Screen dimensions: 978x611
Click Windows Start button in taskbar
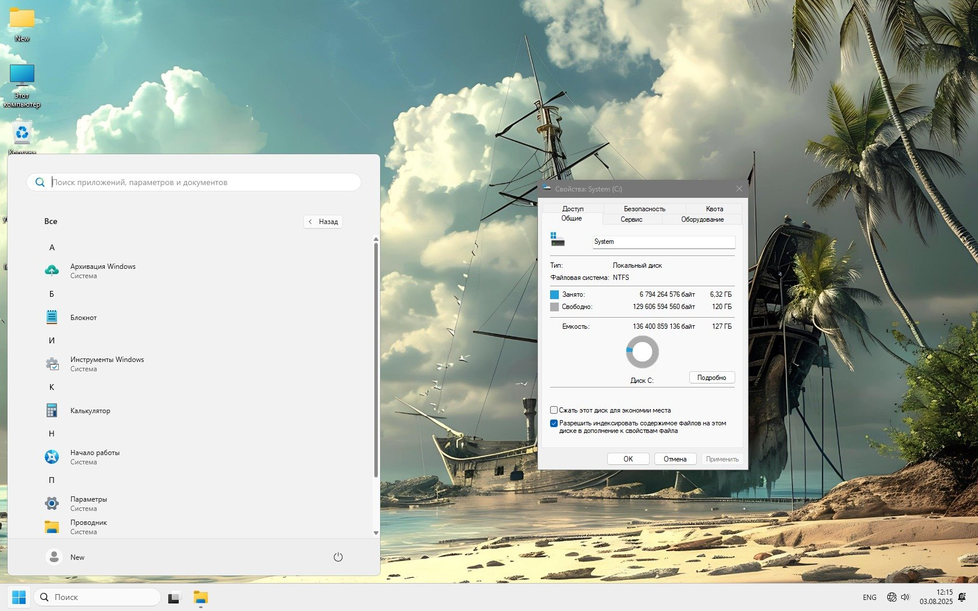(19, 598)
